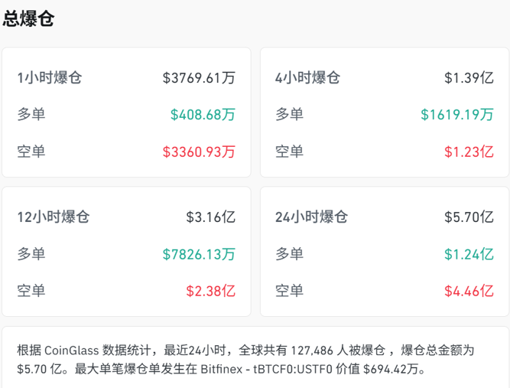
Task: Click the green long value $408.68万
Action: tap(203, 114)
